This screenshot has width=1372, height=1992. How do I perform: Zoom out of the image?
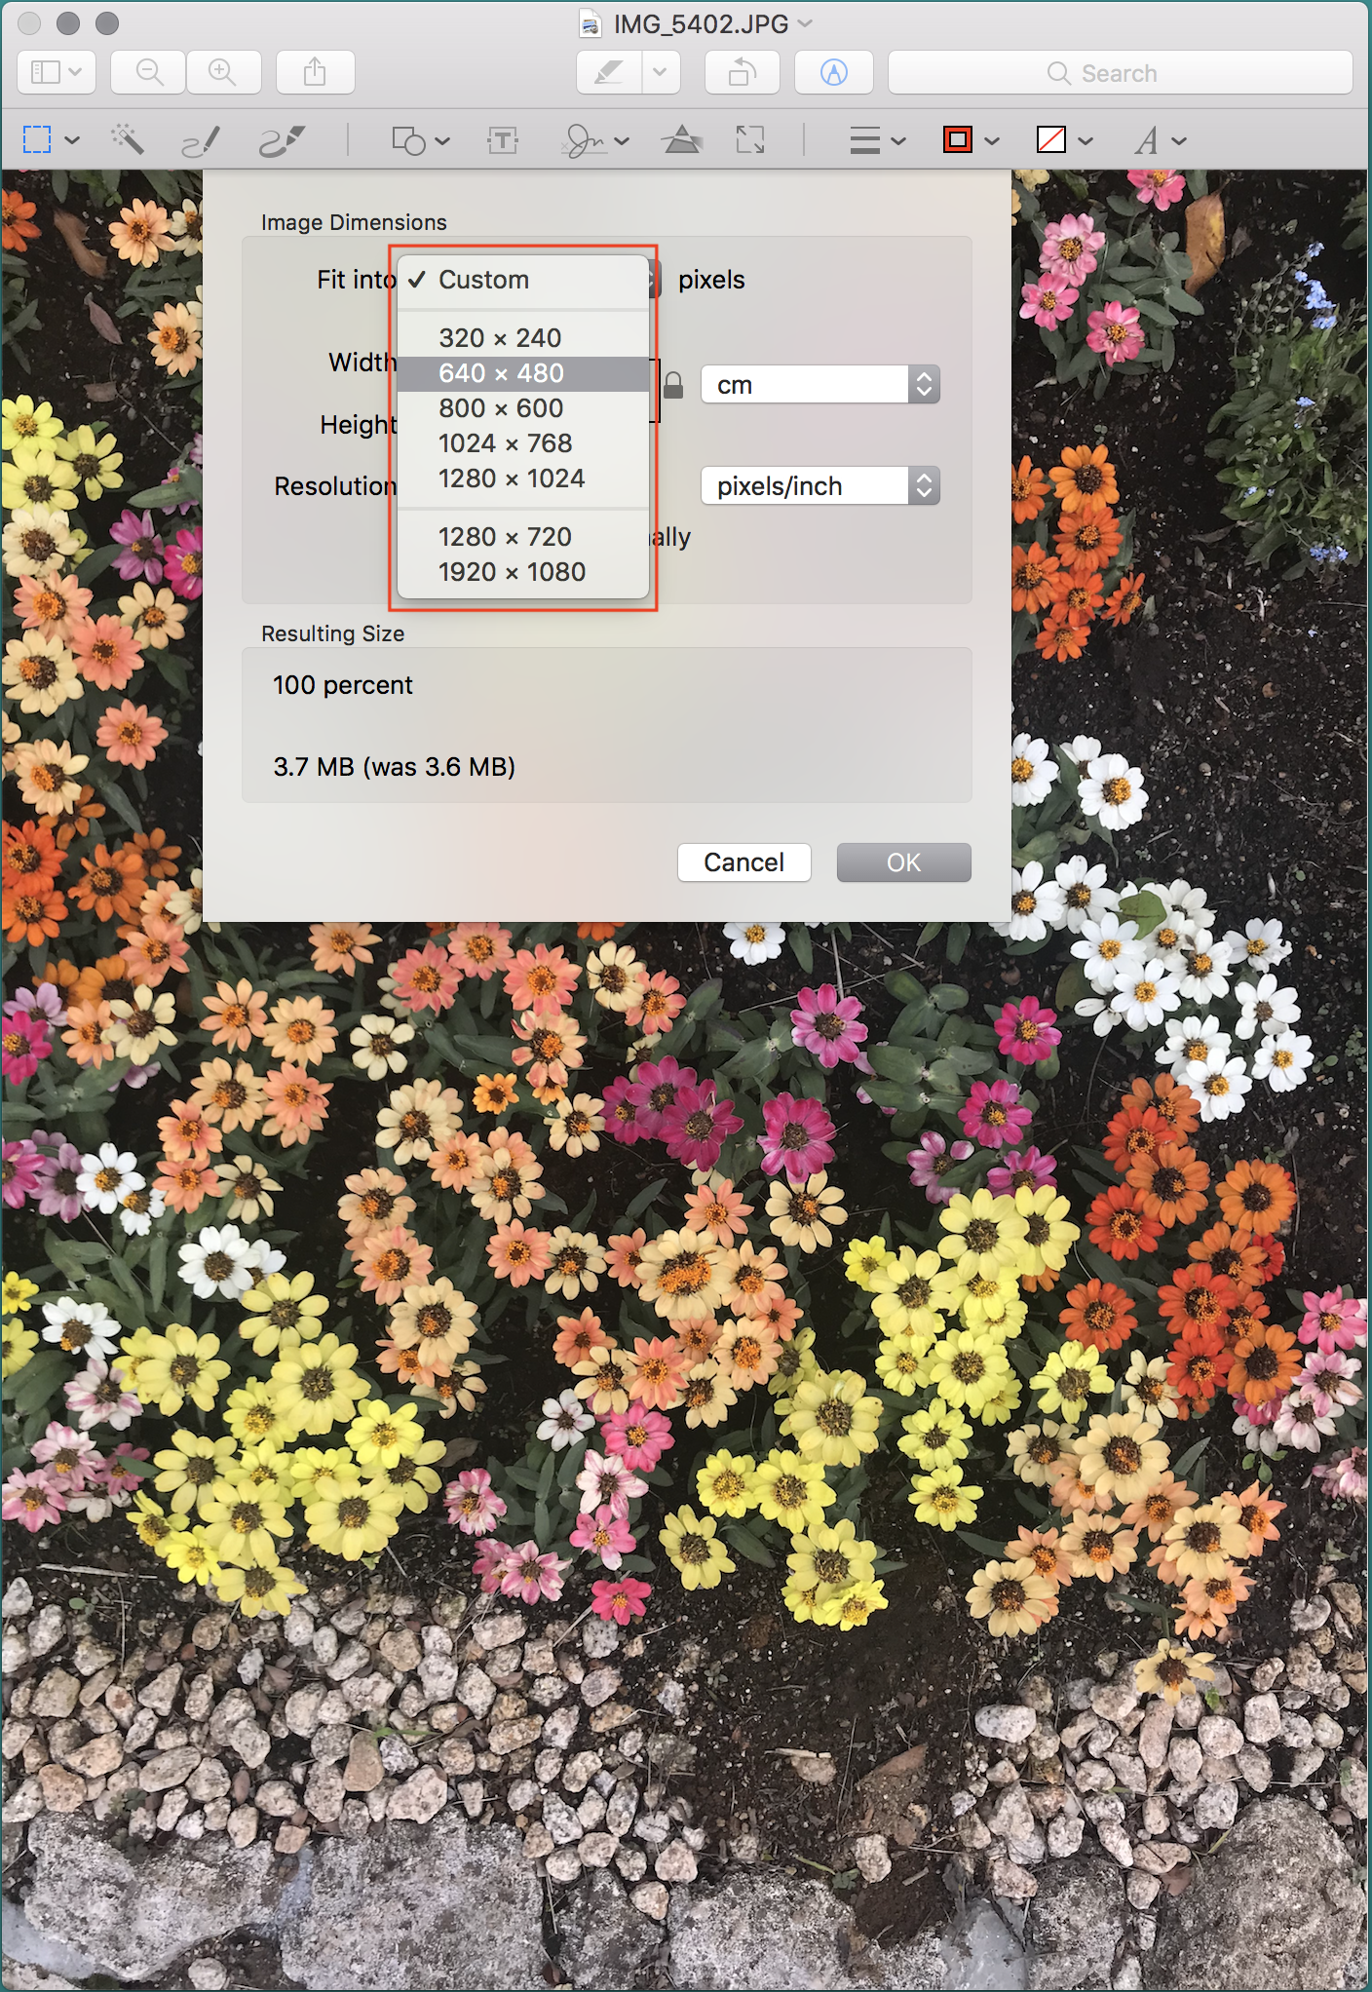pos(148,72)
